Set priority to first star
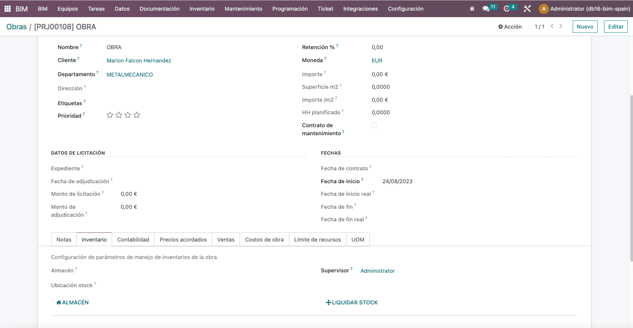 (110, 115)
